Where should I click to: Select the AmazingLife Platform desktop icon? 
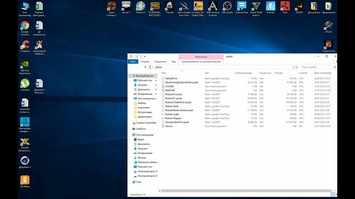39,48
